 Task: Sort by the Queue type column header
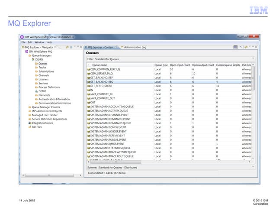coord(161,65)
